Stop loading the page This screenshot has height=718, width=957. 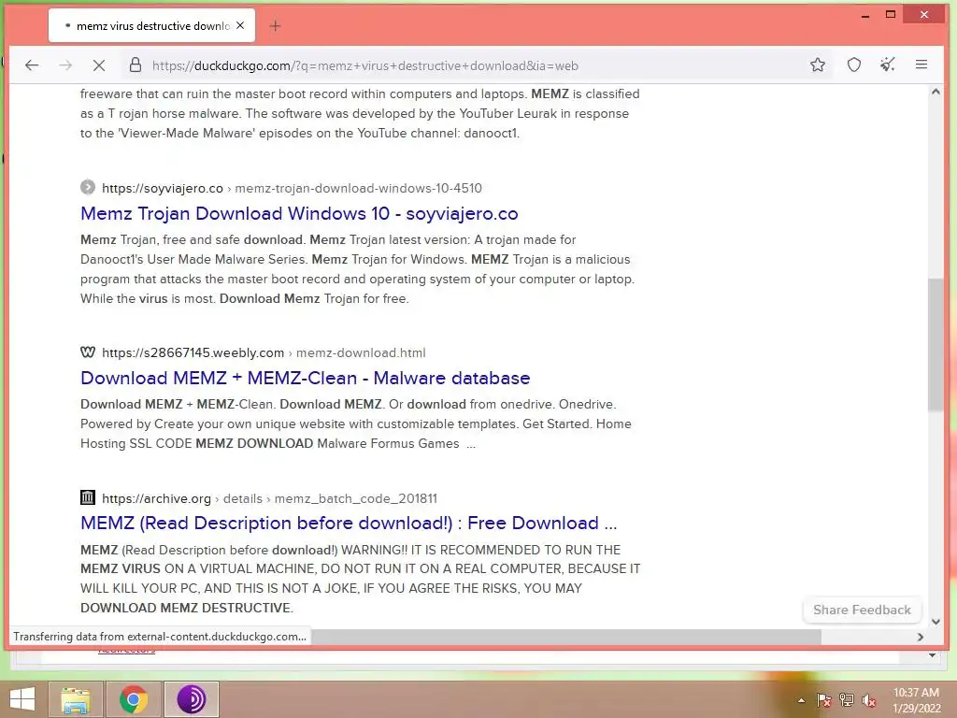coord(99,65)
